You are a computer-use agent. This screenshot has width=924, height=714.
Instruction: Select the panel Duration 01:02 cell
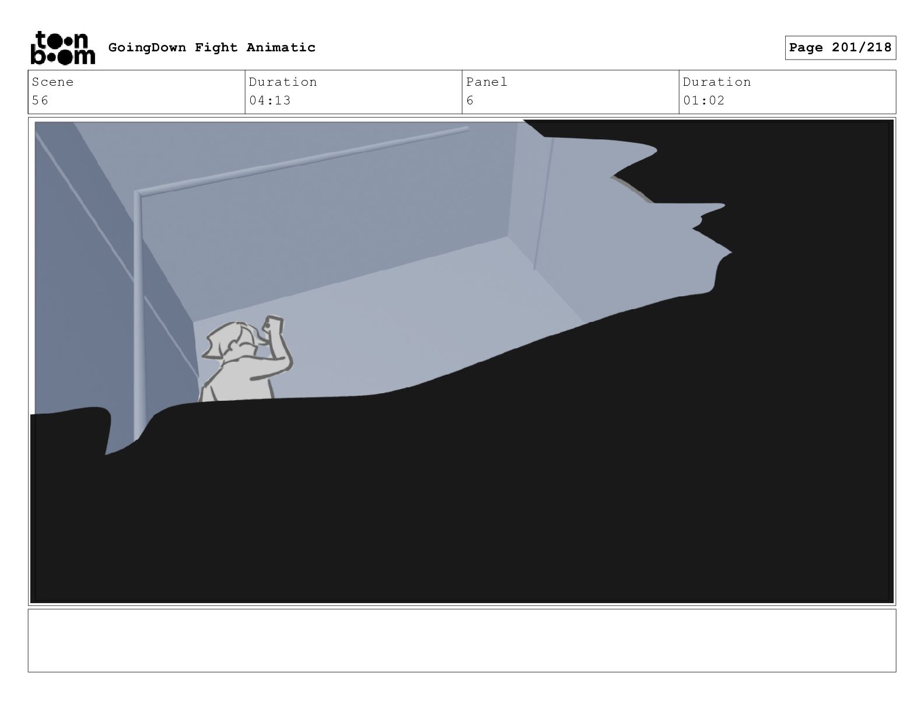click(787, 92)
